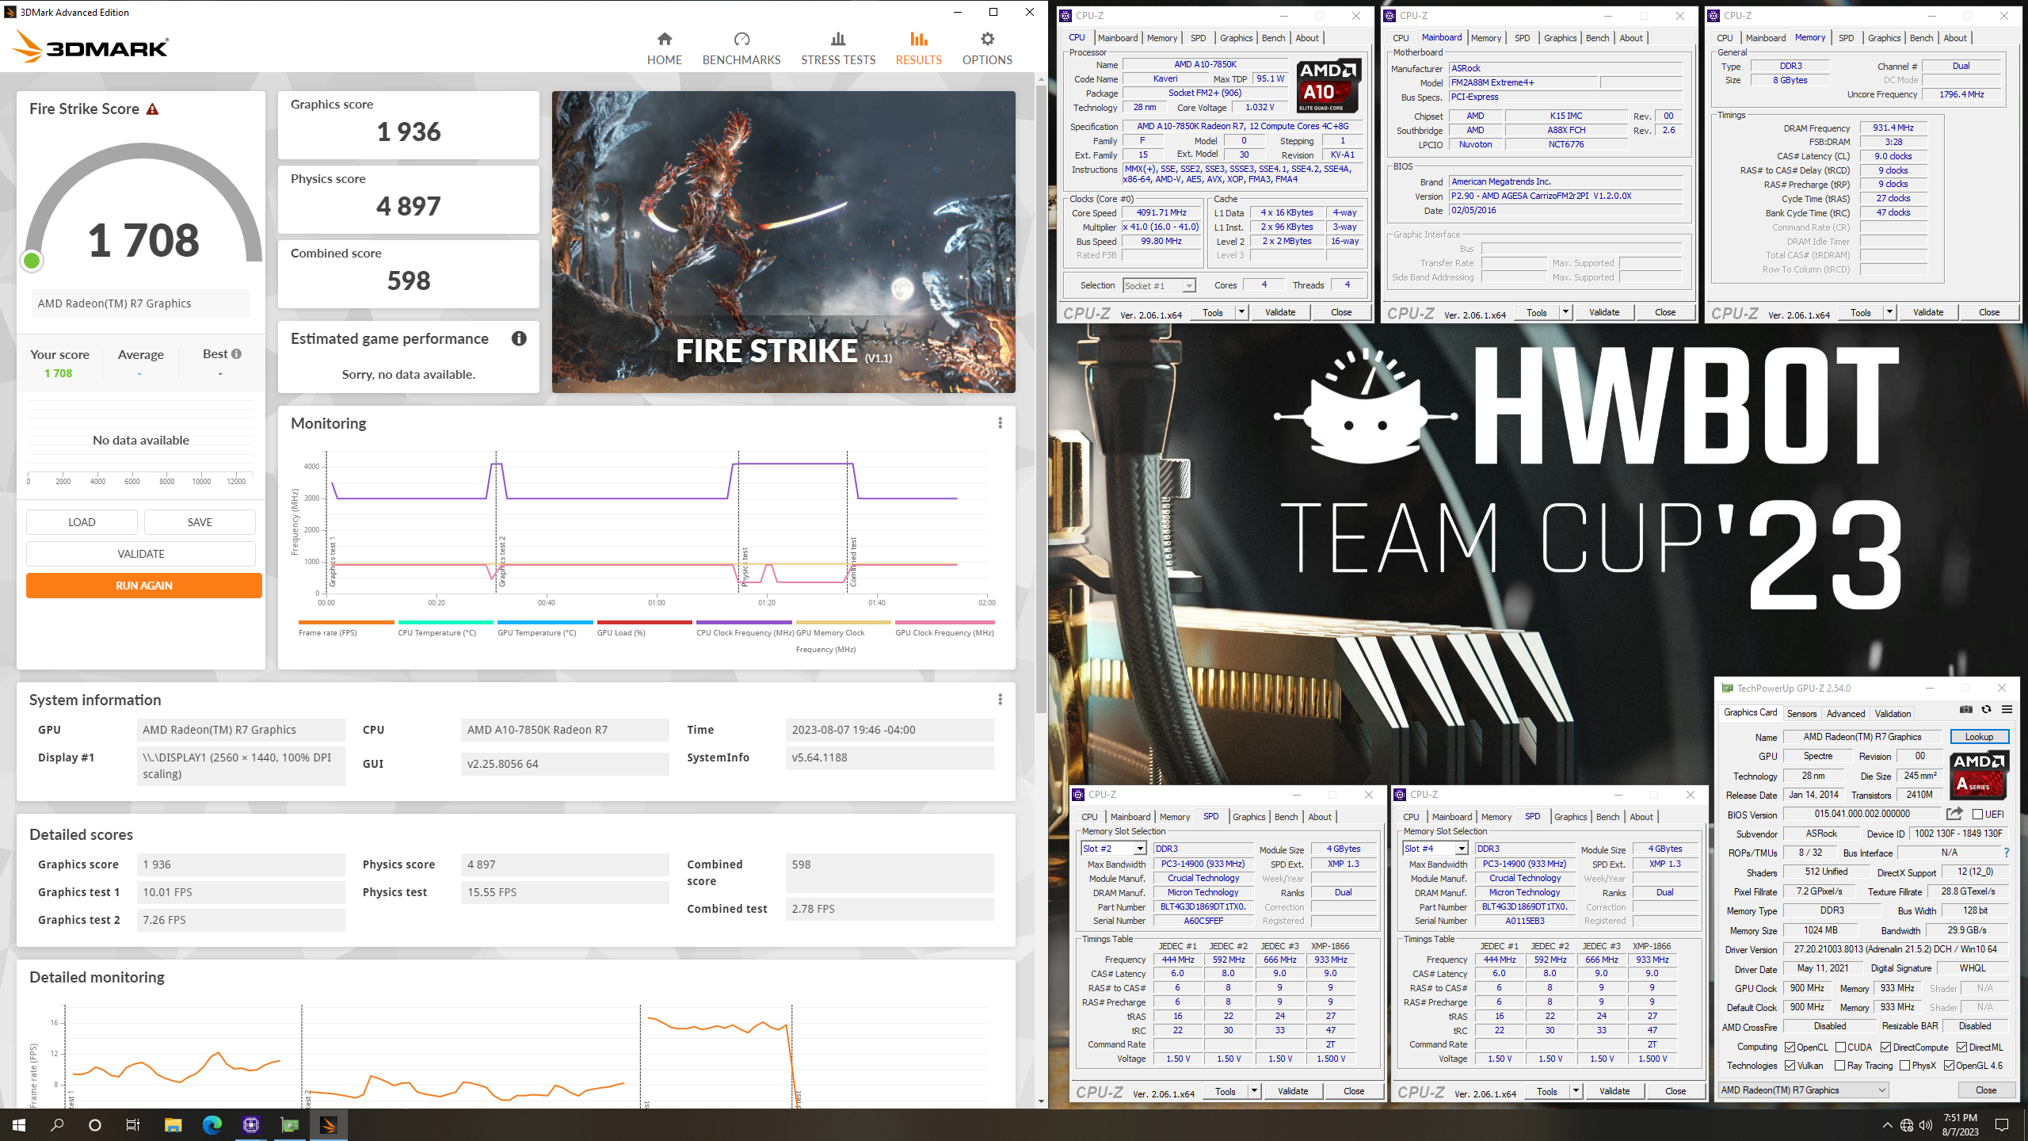
Task: Click the GPU-Z BIOS export share icon
Action: (x=1954, y=814)
